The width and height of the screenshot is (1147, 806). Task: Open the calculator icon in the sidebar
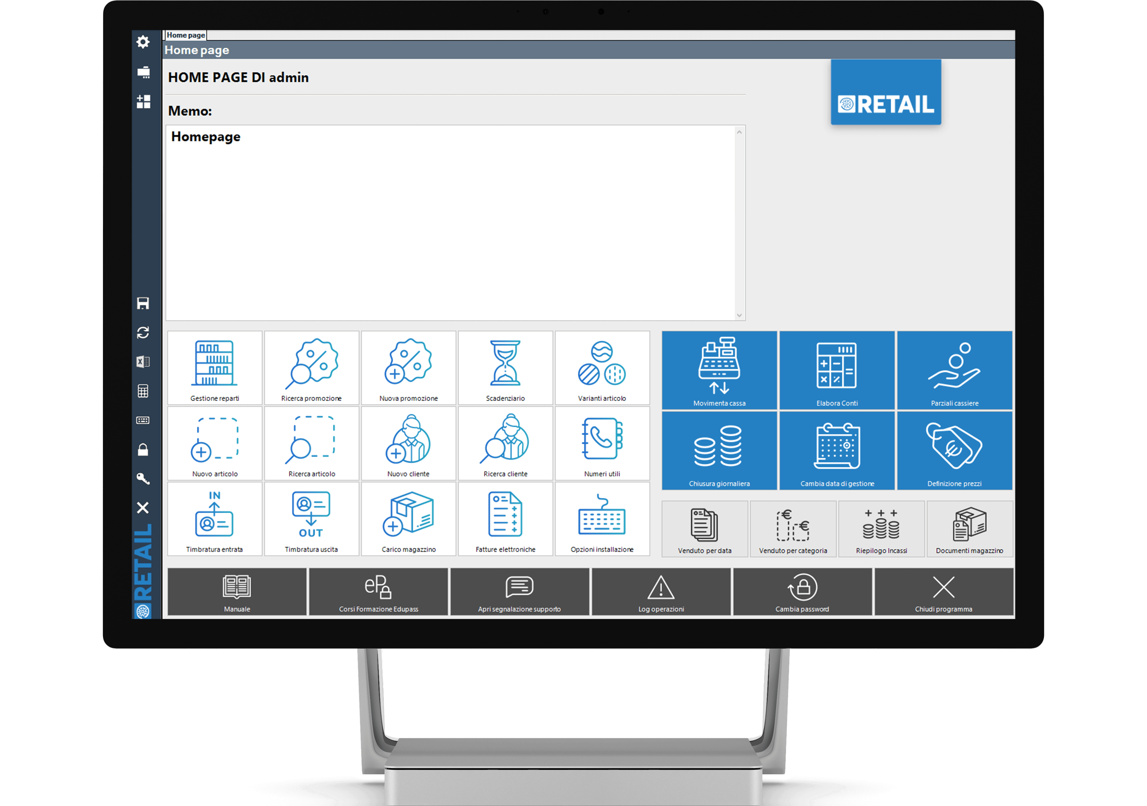point(143,391)
